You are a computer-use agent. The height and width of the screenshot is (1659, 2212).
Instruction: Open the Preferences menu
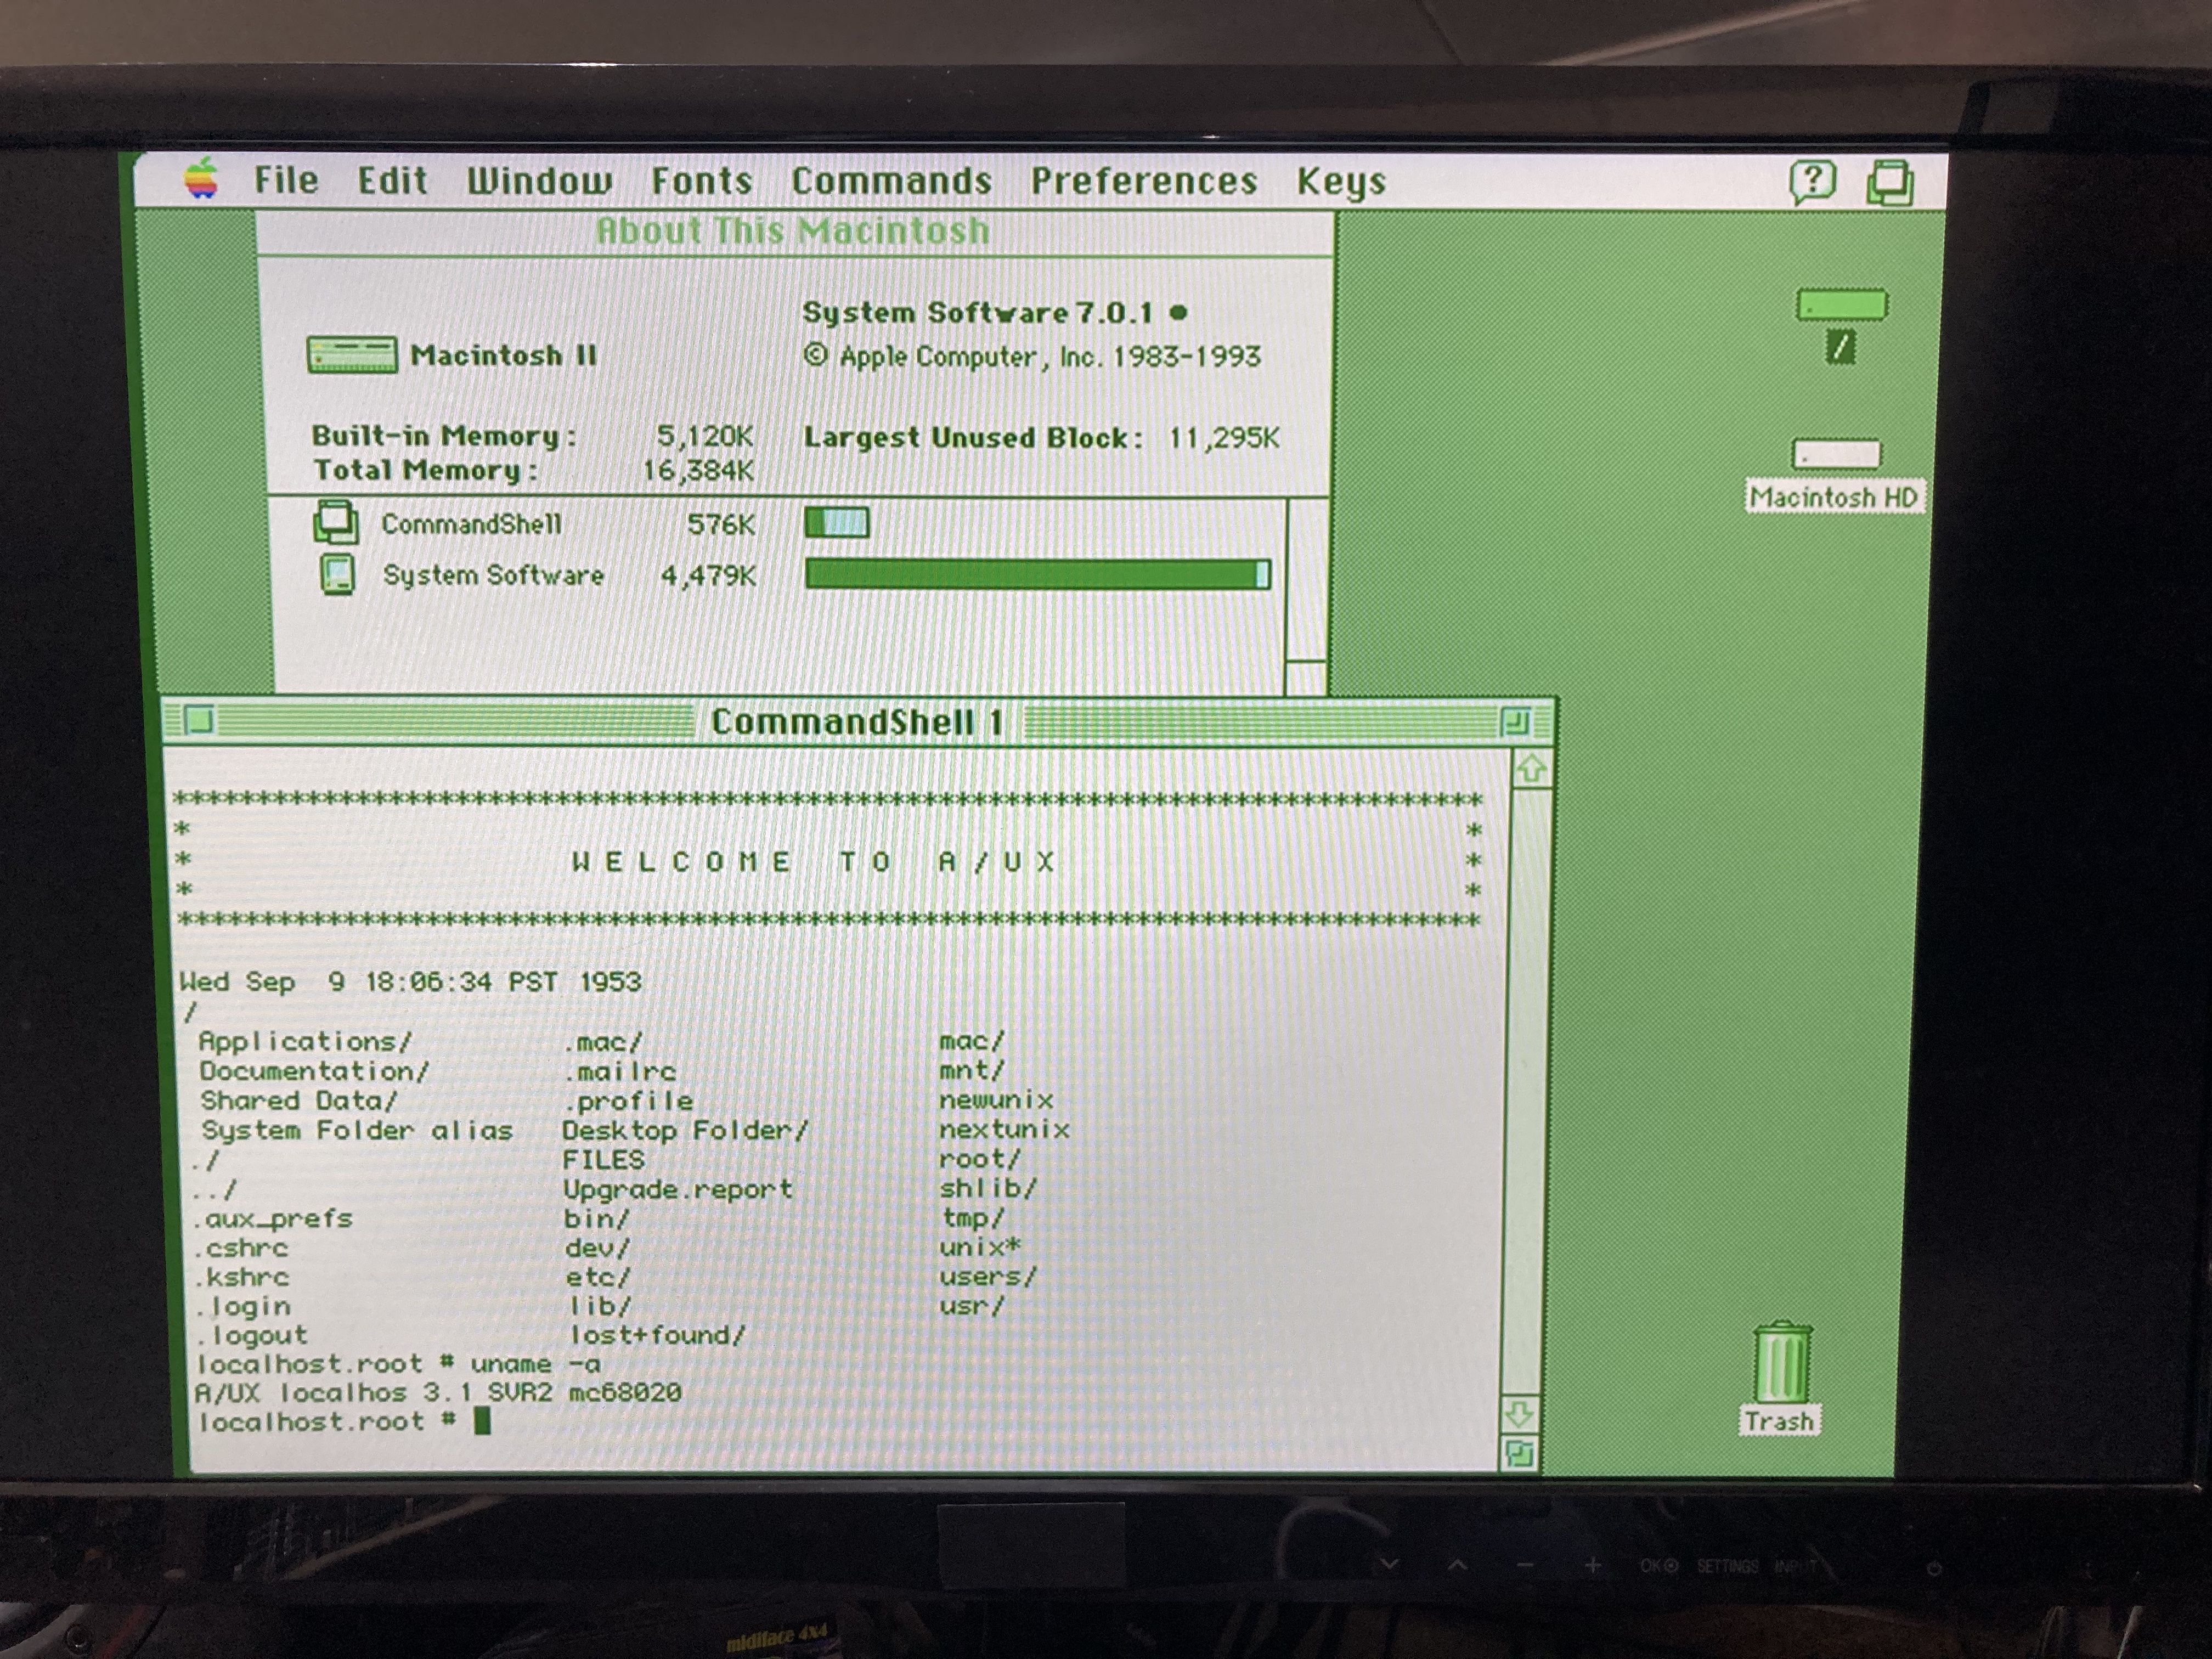1144,181
